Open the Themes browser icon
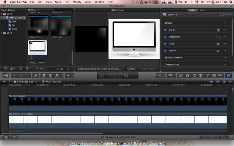 coord(220,76)
